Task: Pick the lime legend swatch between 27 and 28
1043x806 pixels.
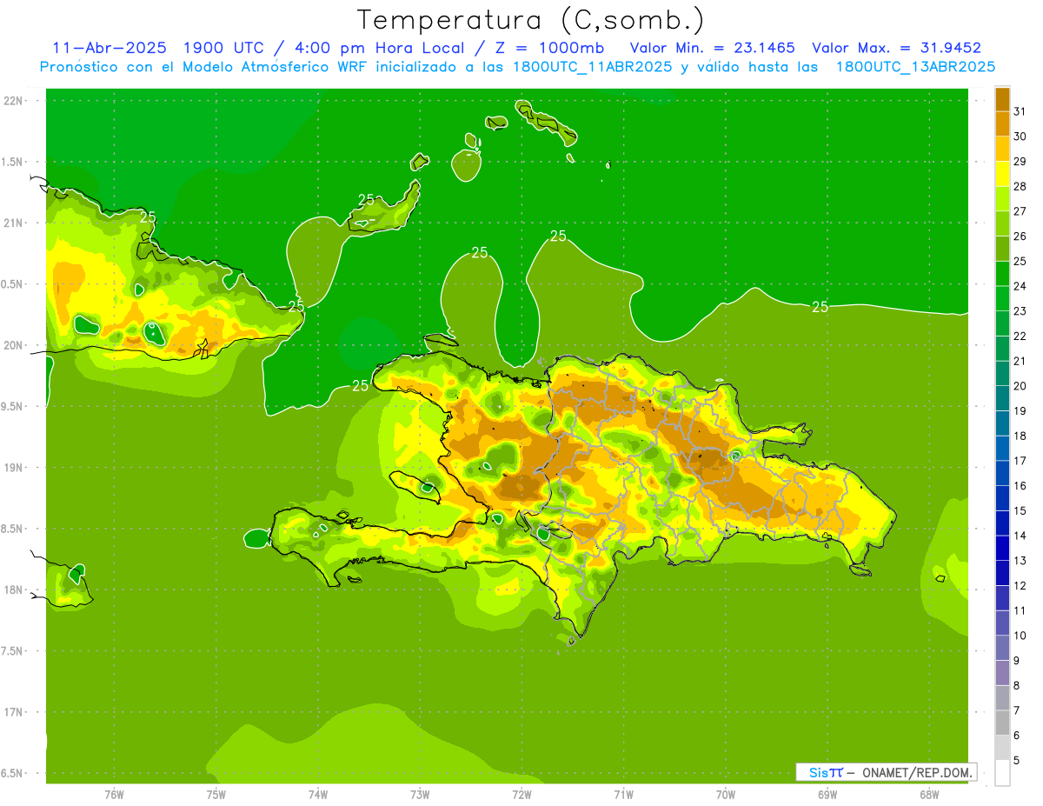Action: tap(1002, 198)
